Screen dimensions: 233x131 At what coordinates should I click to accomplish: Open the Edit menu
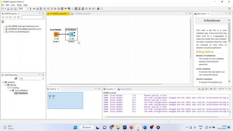7,5
